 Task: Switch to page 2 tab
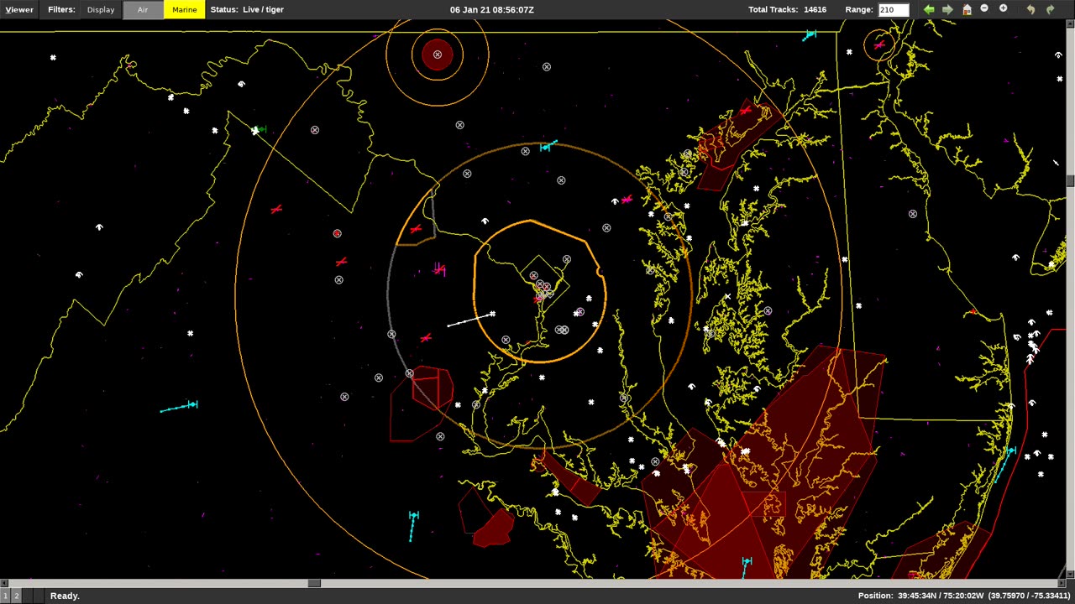coord(15,596)
